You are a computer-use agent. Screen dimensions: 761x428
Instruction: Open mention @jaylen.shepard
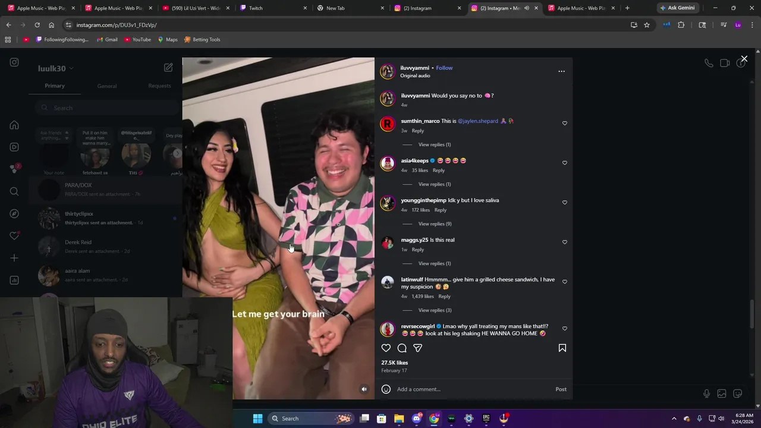coord(478,121)
